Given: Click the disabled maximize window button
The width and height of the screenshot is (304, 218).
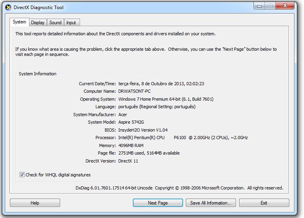Looking at the screenshot, I should click(270, 6).
